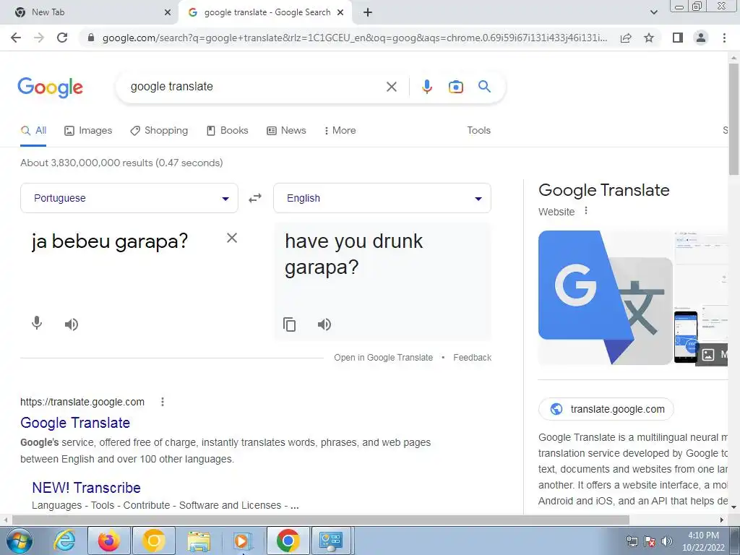Launch Internet Explorer from the taskbar
740x555 pixels.
pyautogui.click(x=64, y=541)
